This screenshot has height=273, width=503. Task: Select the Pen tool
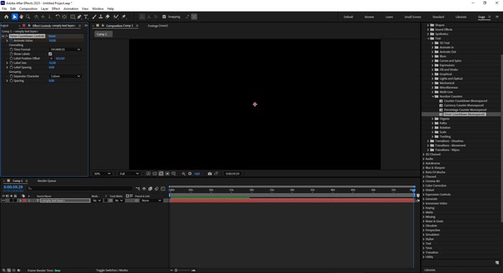click(x=79, y=17)
